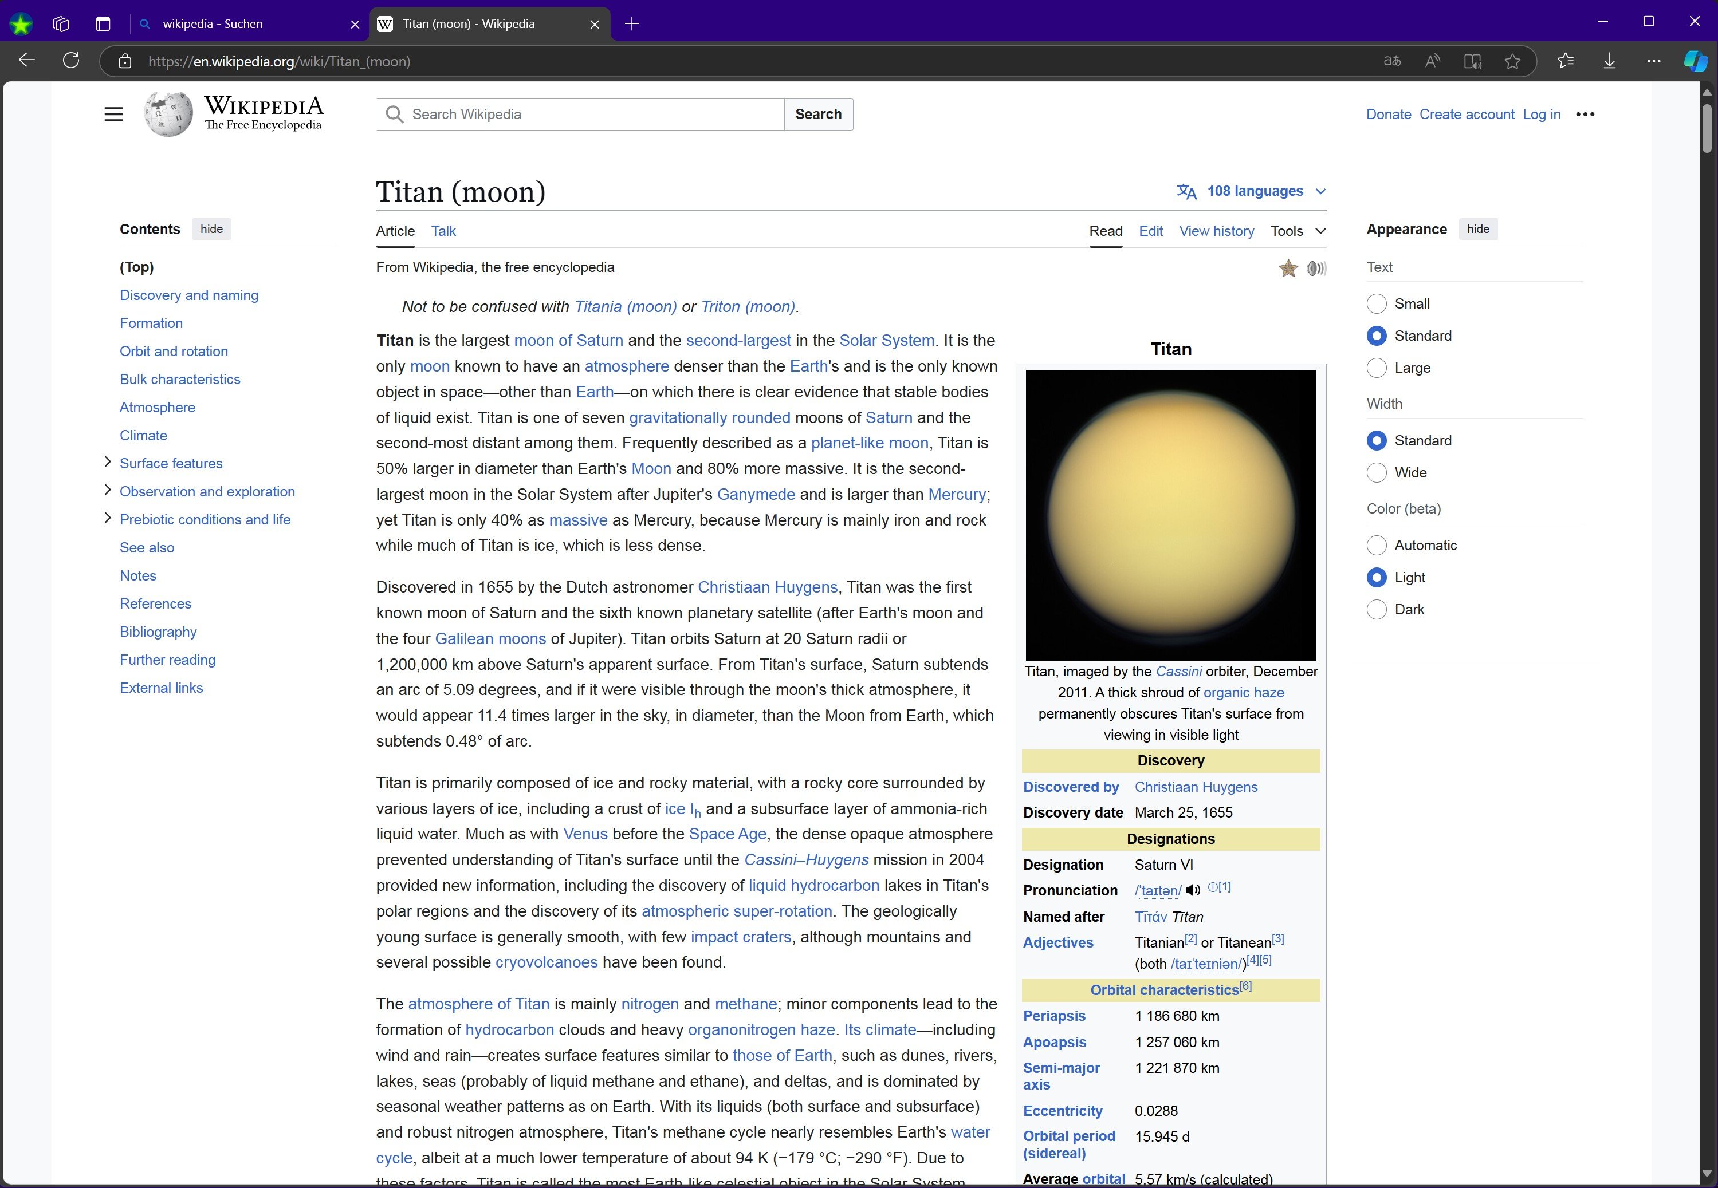Open the browser downloads icon
The image size is (1718, 1188).
coord(1609,61)
